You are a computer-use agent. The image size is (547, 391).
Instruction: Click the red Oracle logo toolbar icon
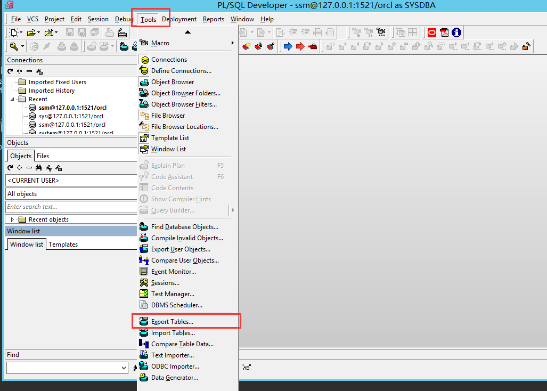[432, 32]
